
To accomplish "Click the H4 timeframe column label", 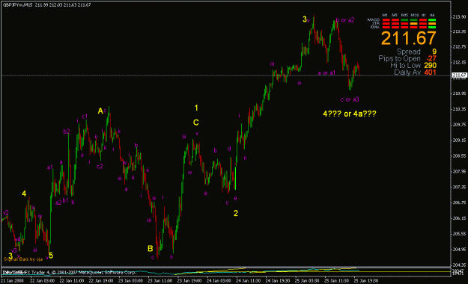I will click(432, 15).
